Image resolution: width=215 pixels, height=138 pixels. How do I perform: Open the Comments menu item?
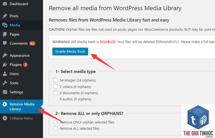click(21, 43)
